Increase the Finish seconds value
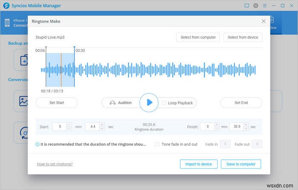Screen dimensions: 298x190 (246, 125)
